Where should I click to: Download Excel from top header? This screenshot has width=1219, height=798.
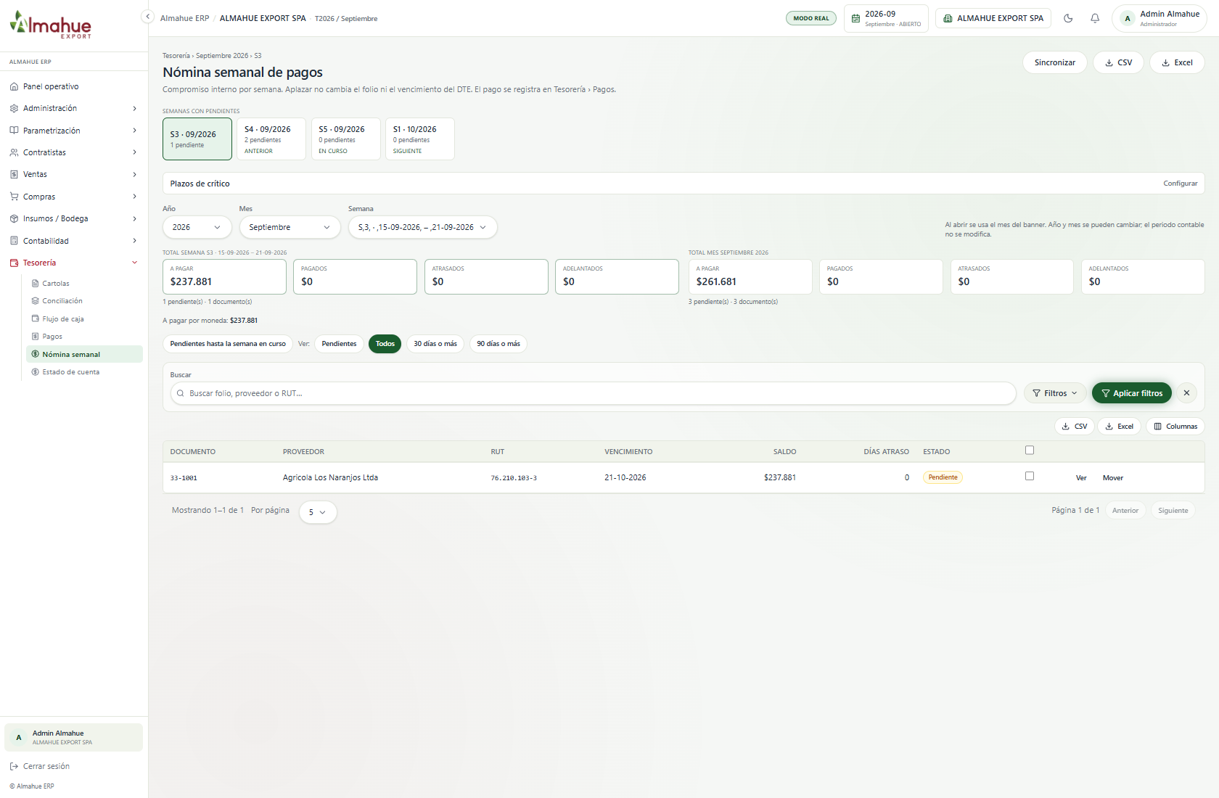point(1177,62)
